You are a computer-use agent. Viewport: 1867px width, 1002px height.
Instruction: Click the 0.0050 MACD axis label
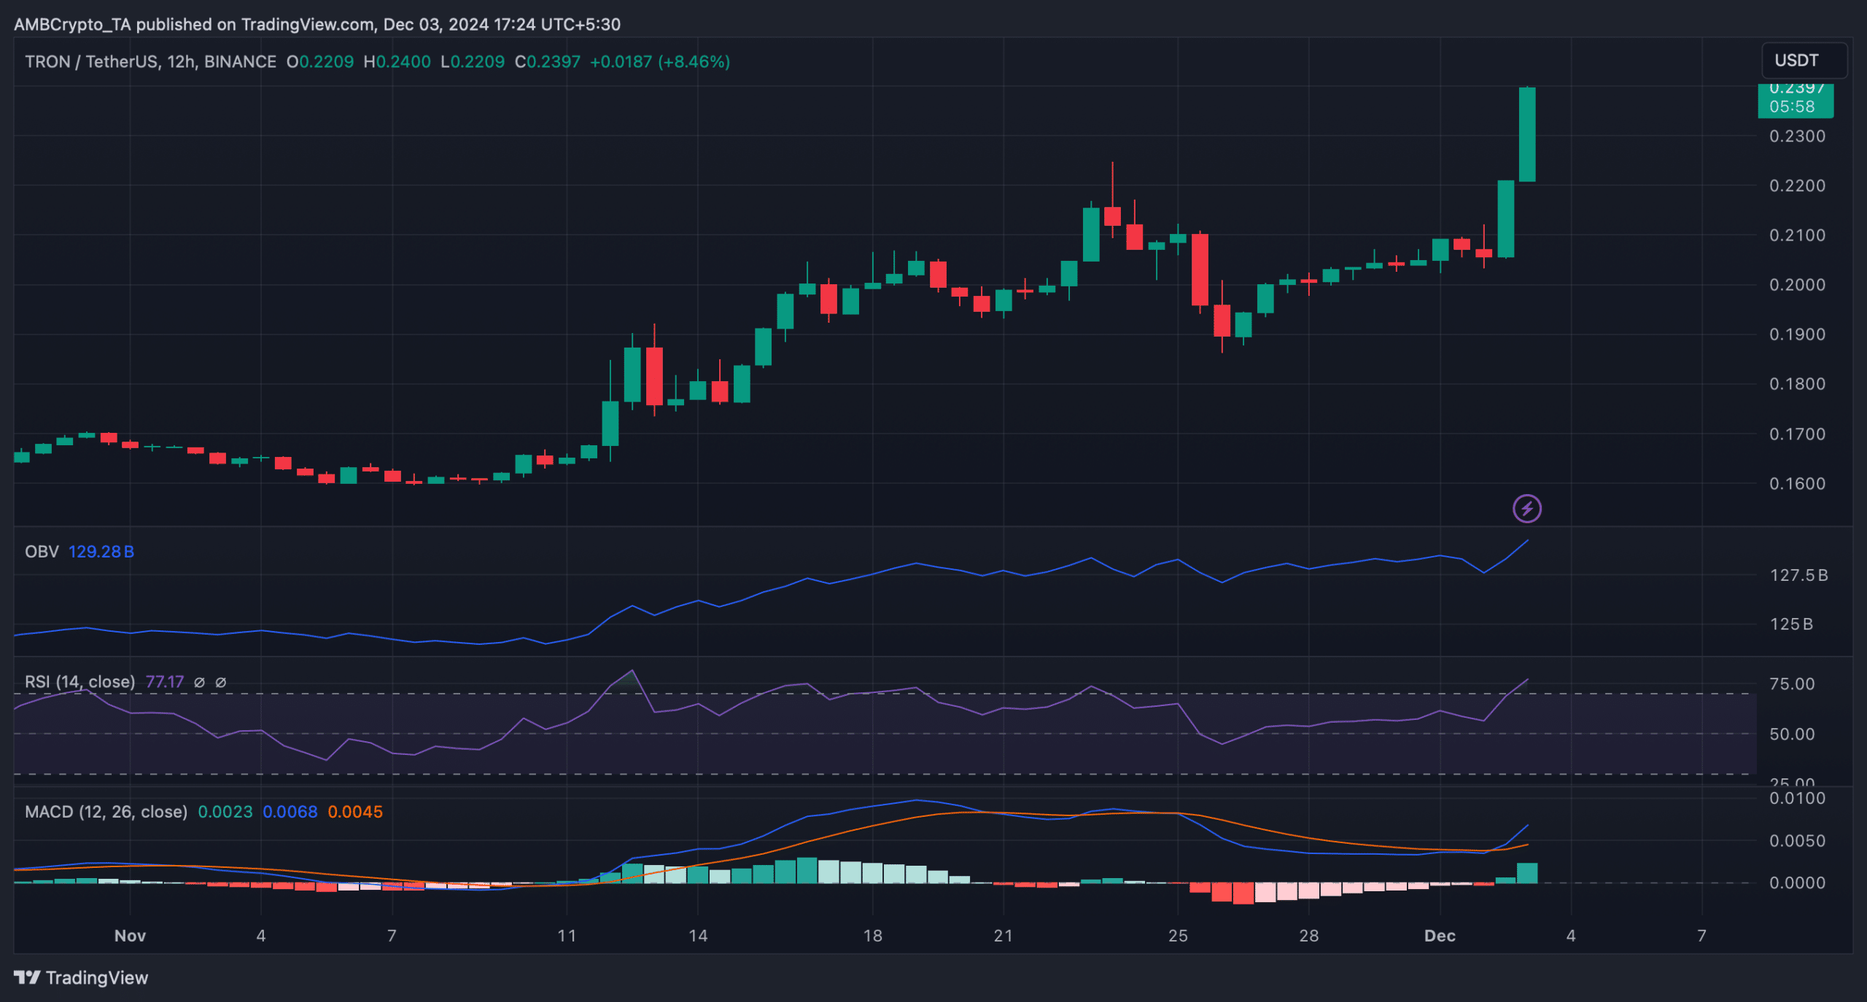[1798, 841]
